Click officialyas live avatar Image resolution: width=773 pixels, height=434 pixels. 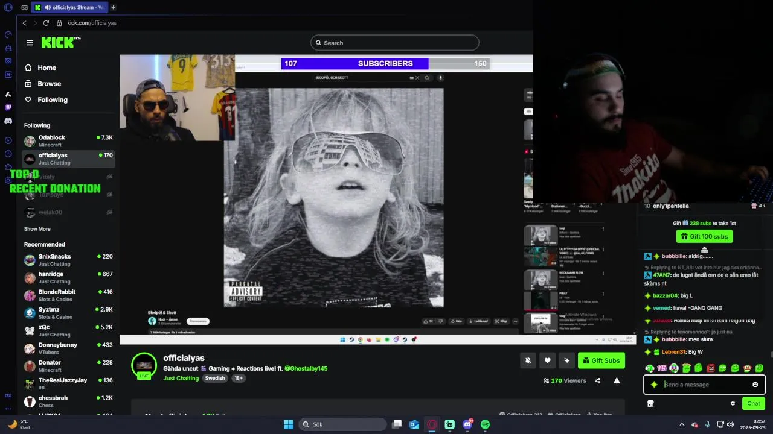(144, 365)
